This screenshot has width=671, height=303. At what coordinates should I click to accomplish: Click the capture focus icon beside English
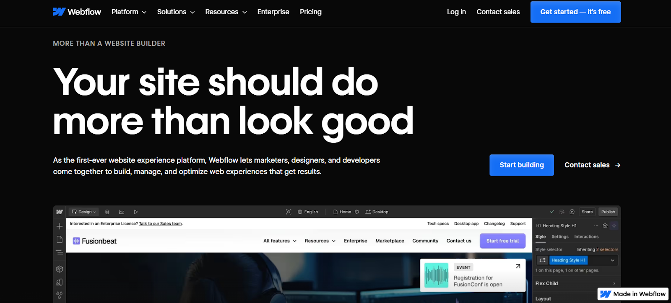289,212
